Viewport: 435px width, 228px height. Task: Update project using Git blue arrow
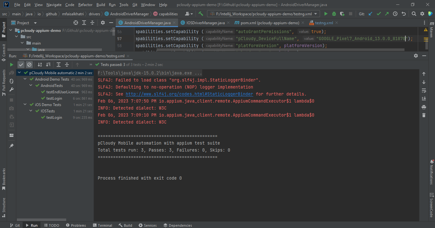pos(370,14)
